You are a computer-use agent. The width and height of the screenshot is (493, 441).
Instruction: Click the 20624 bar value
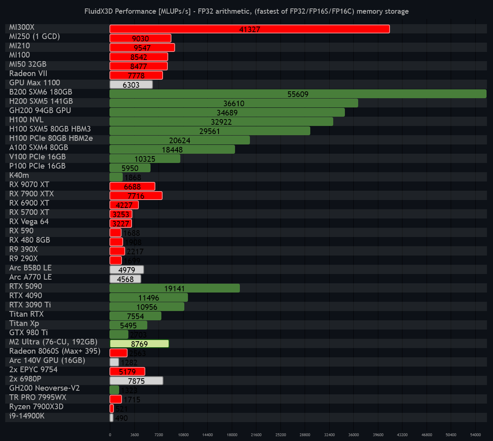click(180, 140)
